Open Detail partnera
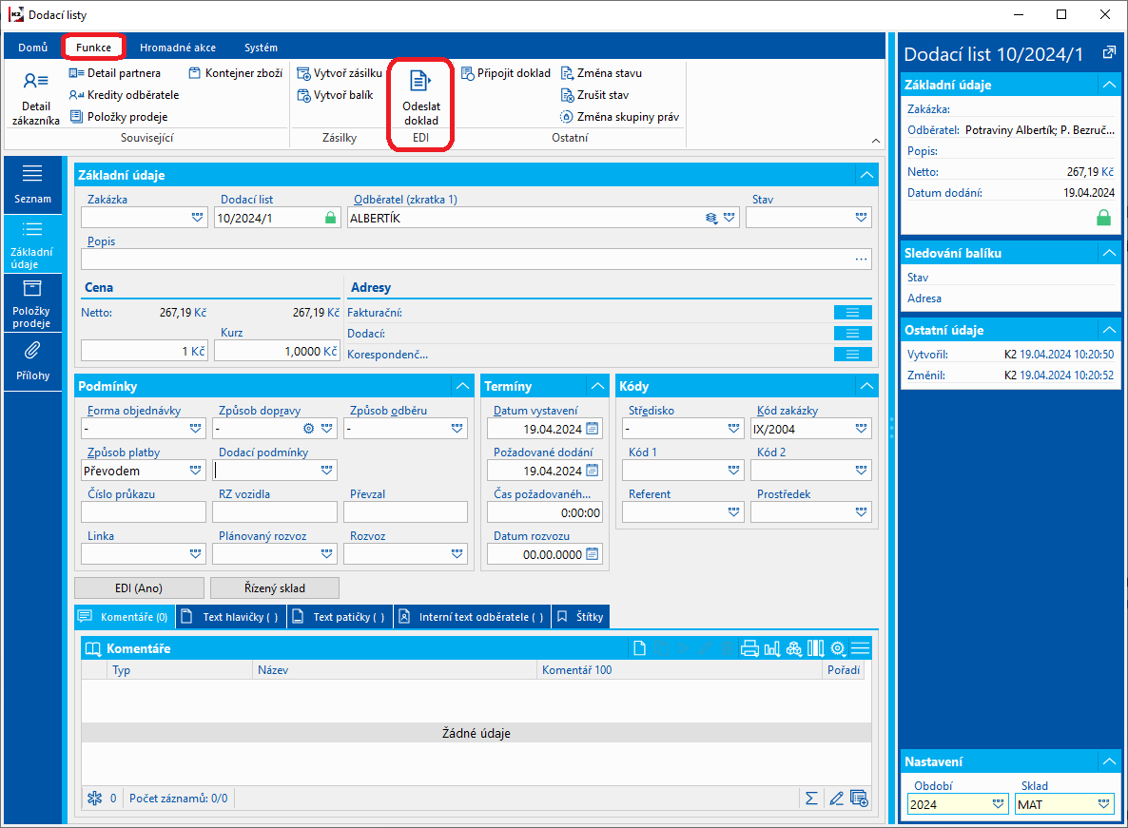 (x=114, y=73)
